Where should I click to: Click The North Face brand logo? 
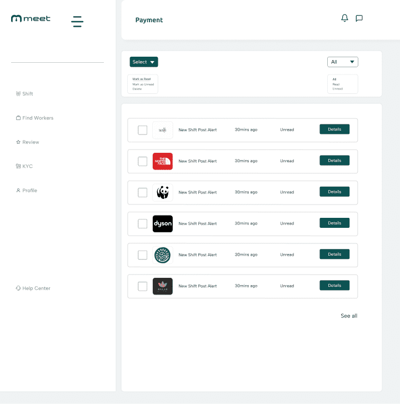163,161
